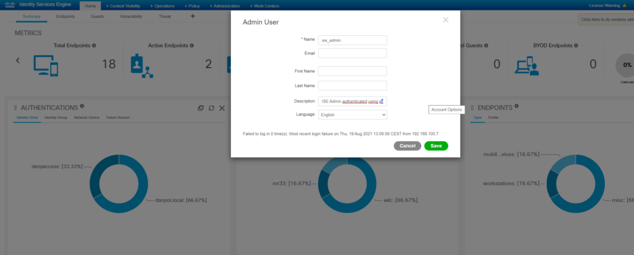Open Endpoints dashlet info icon
This screenshot has width=634, height=255.
click(x=517, y=106)
